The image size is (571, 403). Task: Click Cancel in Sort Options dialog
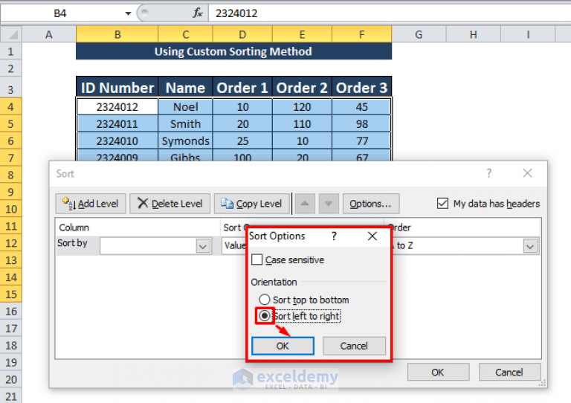[354, 346]
